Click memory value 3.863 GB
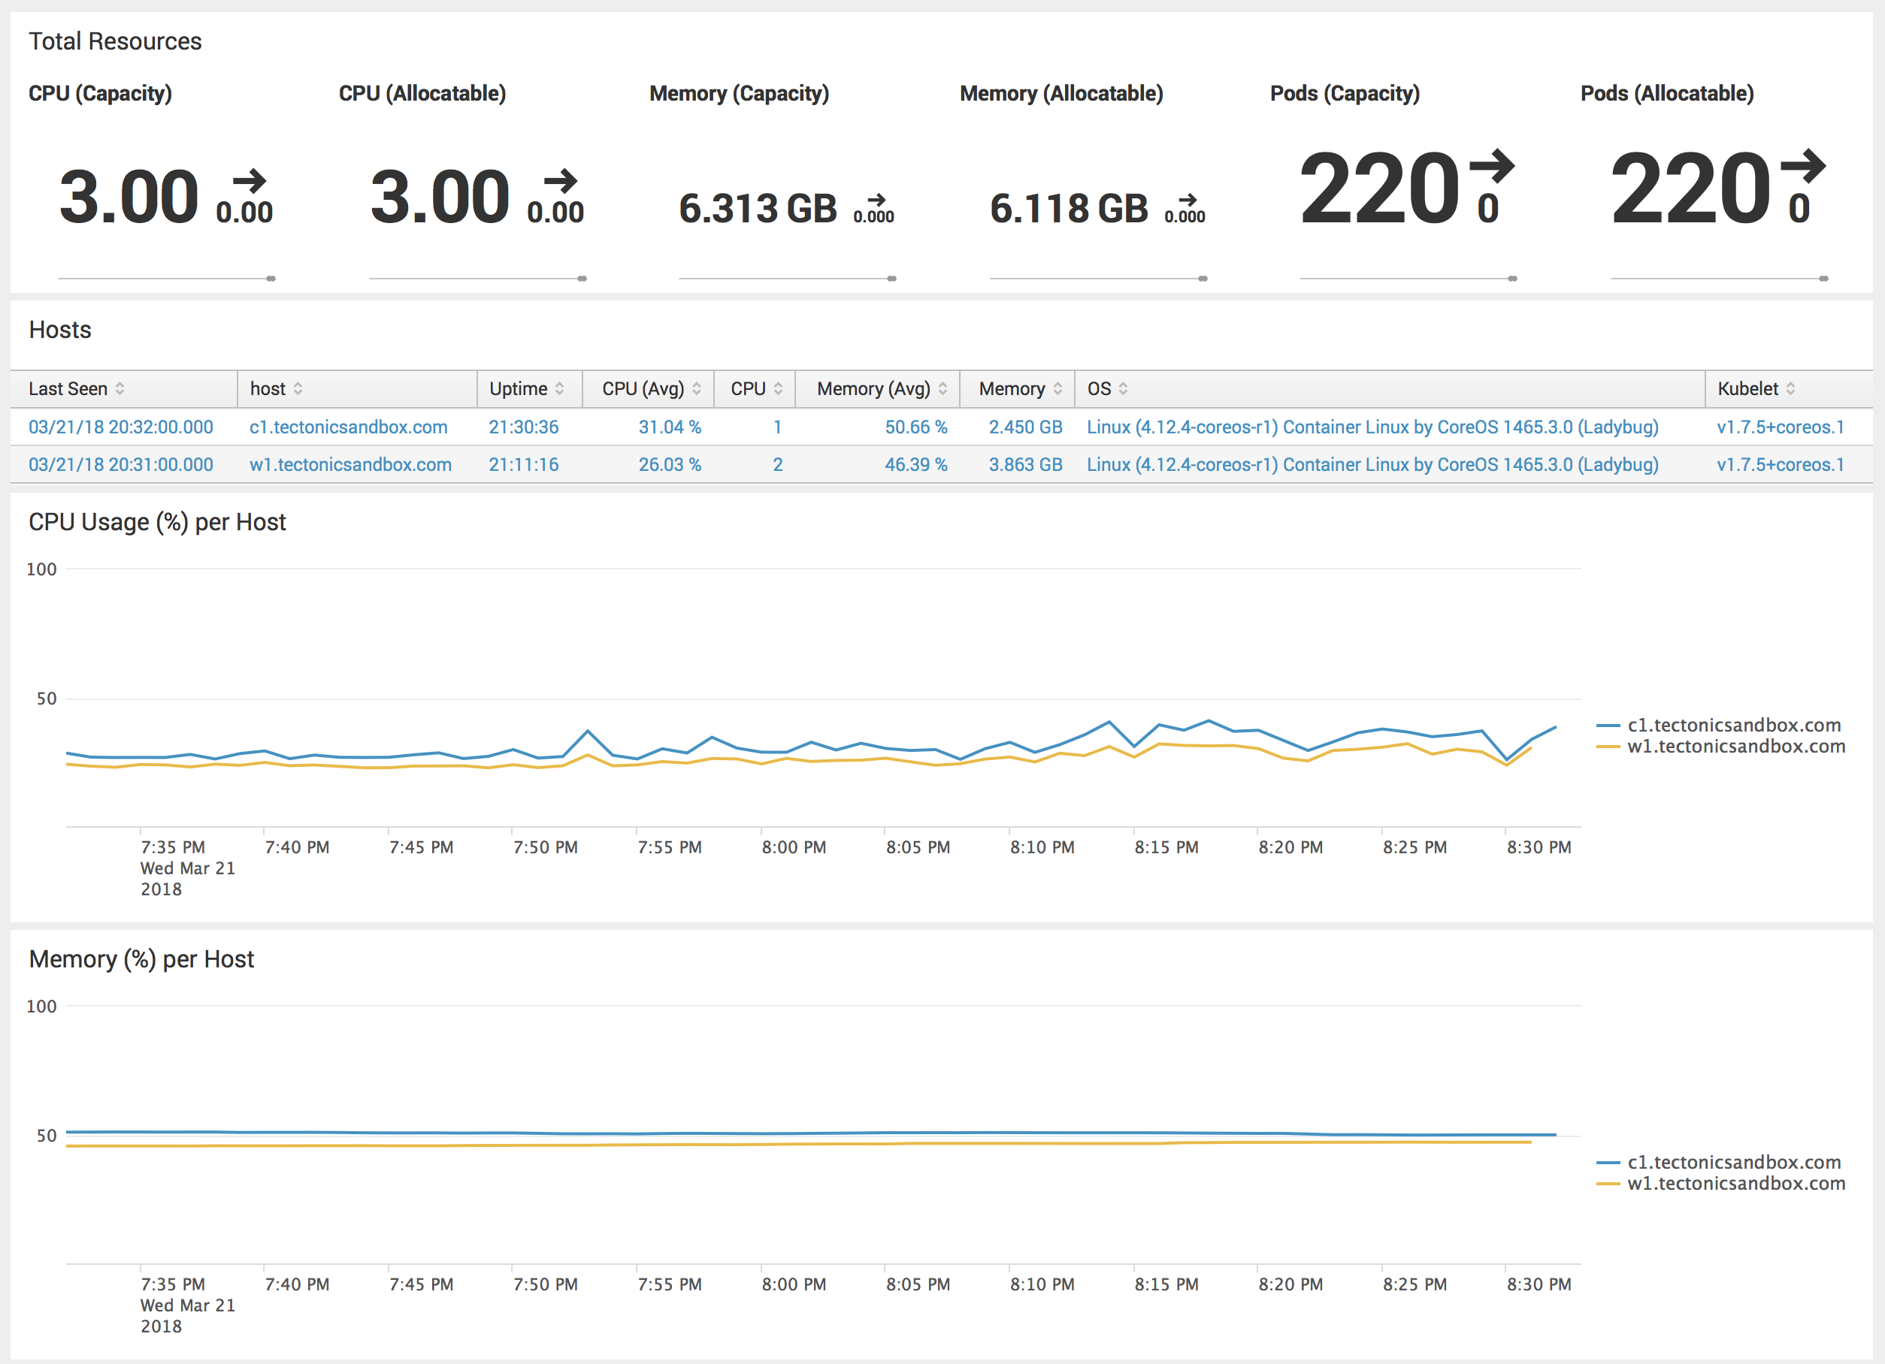 (1026, 464)
